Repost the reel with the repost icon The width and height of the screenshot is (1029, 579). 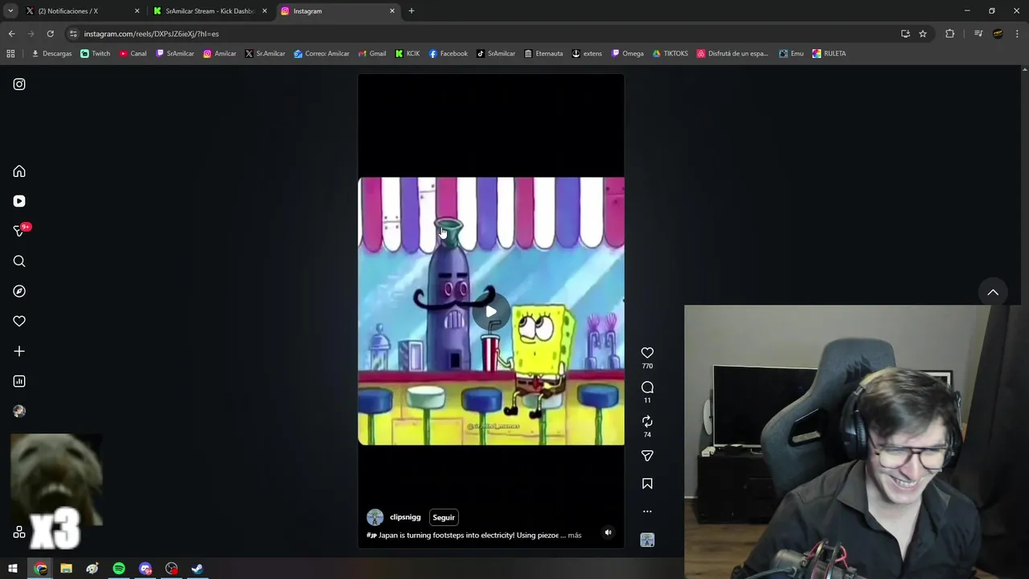coord(647,421)
